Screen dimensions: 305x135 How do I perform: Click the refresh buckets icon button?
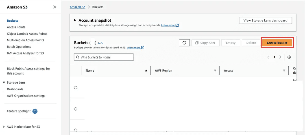point(184,43)
